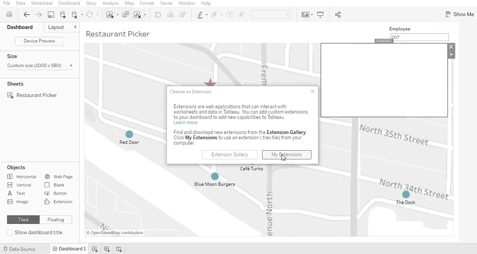
Task: Click the Save toolbar icon
Action: (51, 15)
